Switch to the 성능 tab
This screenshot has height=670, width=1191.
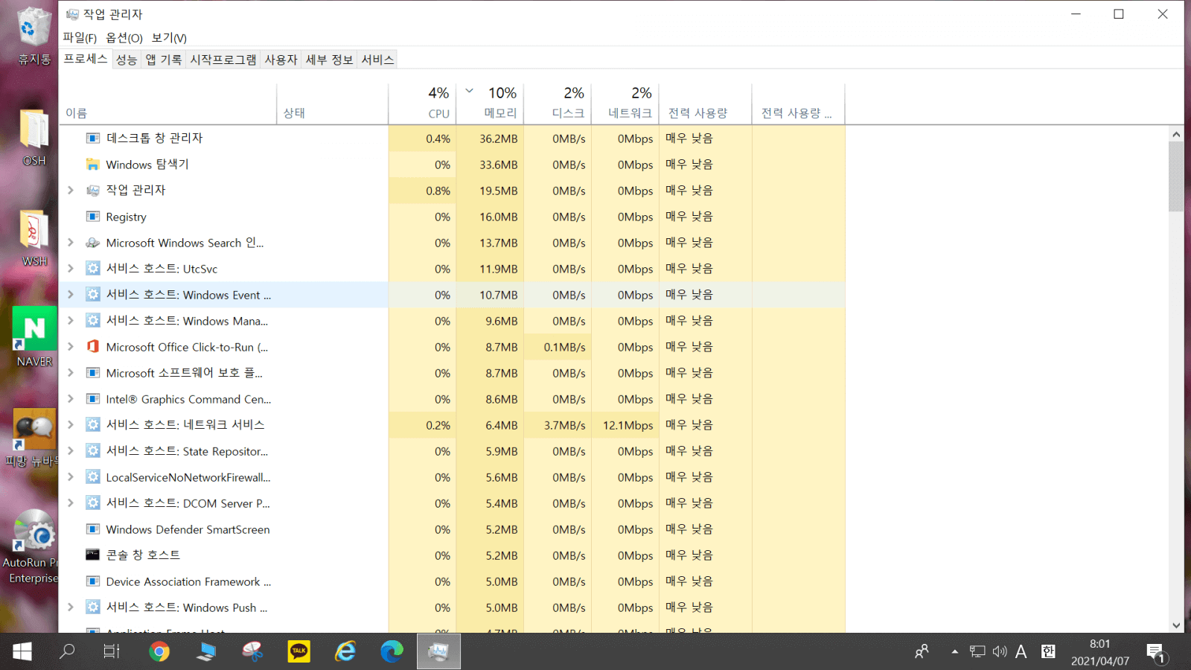tap(127, 60)
